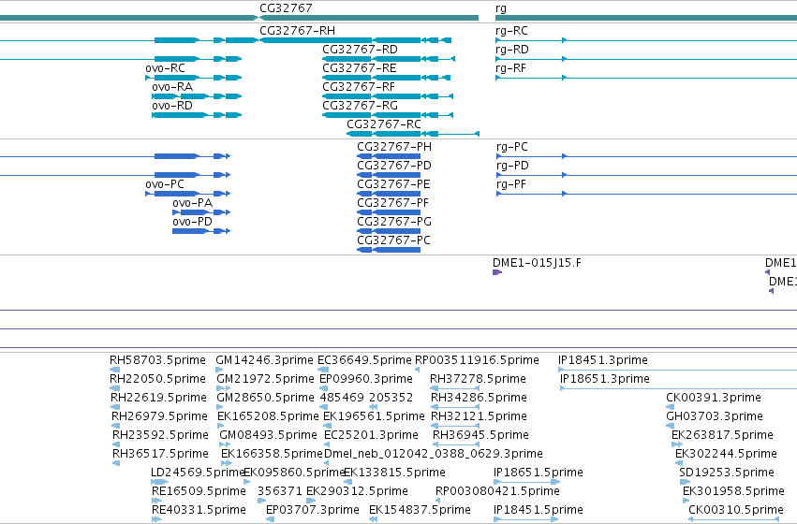The height and width of the screenshot is (524, 797).
Task: Click the CG32767-RH transcript label
Action: [x=297, y=31]
